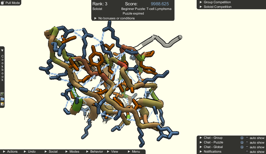
Task: Click the Cookbook new recipe notepad icon
Action: point(2,104)
